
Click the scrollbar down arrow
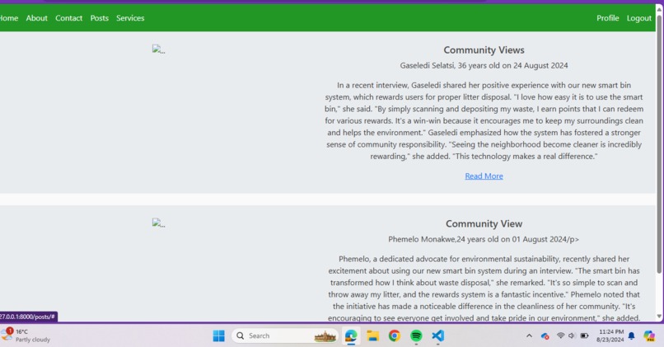click(x=659, y=317)
